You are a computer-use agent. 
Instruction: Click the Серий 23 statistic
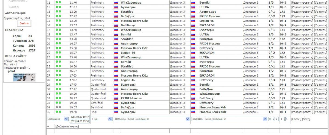(22, 36)
